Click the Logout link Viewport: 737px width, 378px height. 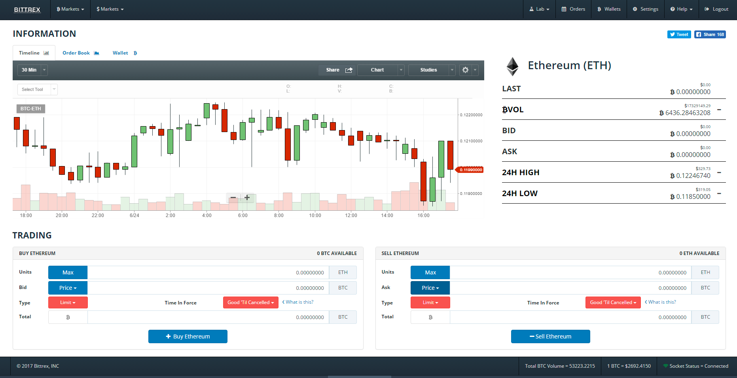[x=716, y=9]
